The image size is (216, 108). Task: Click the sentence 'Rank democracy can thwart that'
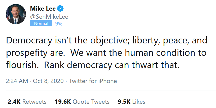tap(112, 65)
